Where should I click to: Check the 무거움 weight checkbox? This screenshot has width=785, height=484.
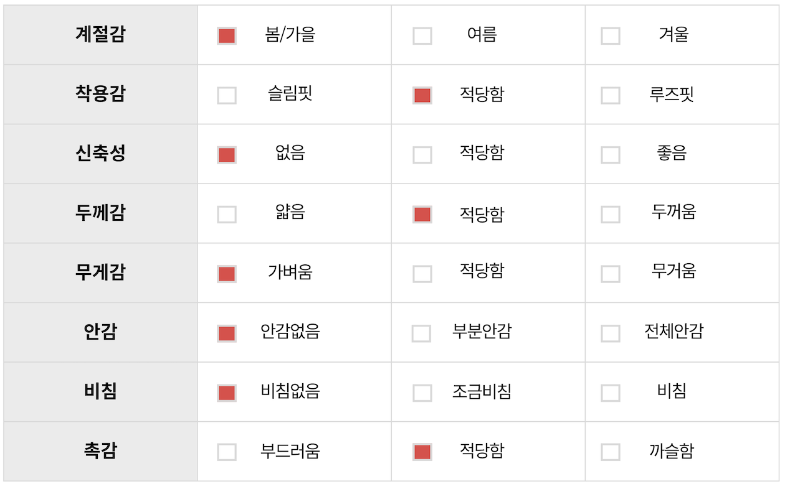tap(611, 274)
